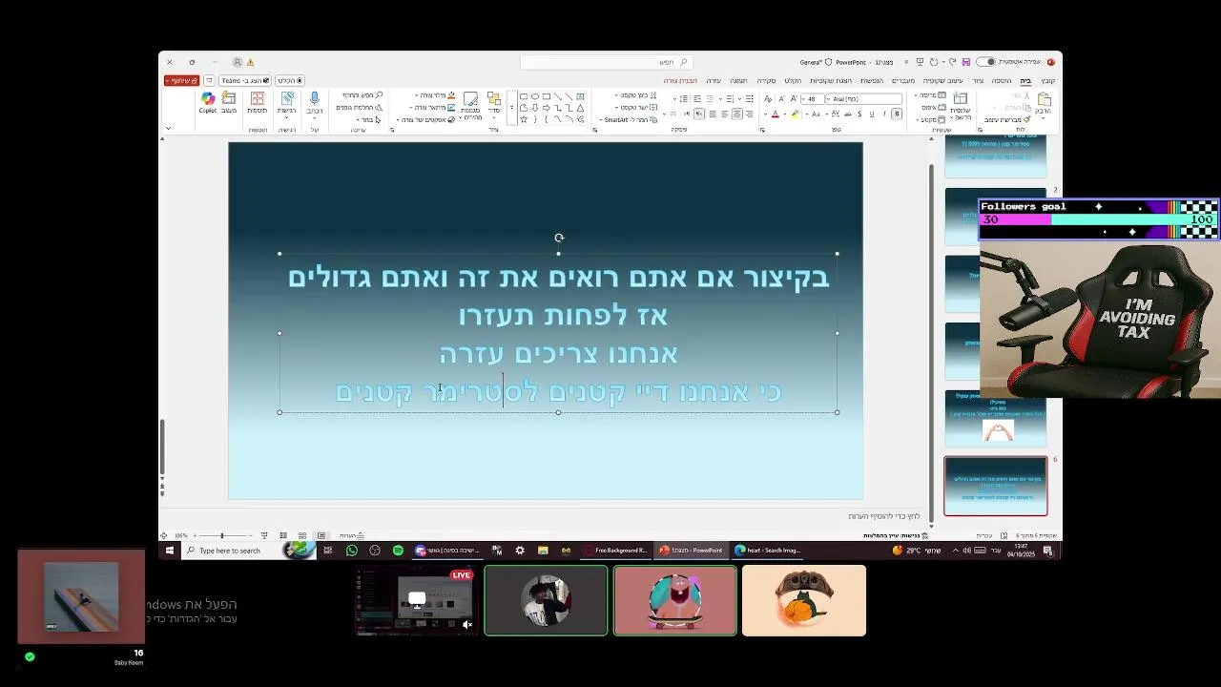Viewport: 1221px width, 687px height.
Task: Toggle Italic (I) formatting
Action: point(884,114)
